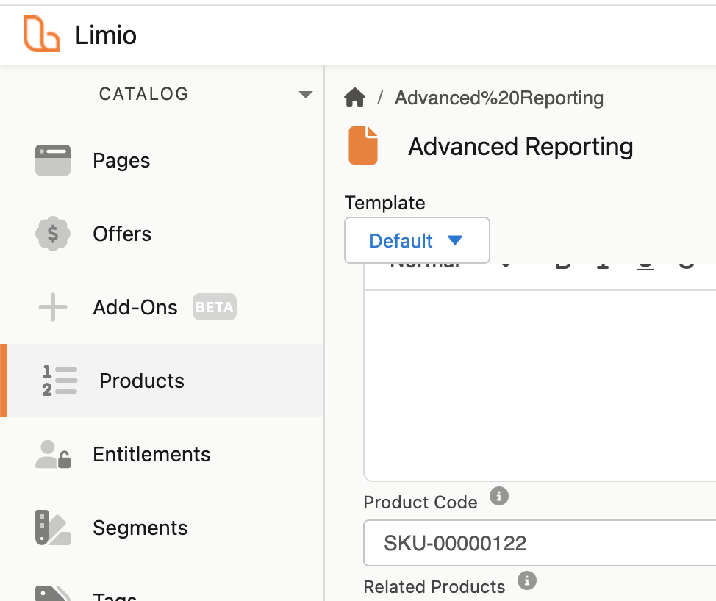Click the Limio brand name text
The image size is (716, 601).
click(106, 35)
